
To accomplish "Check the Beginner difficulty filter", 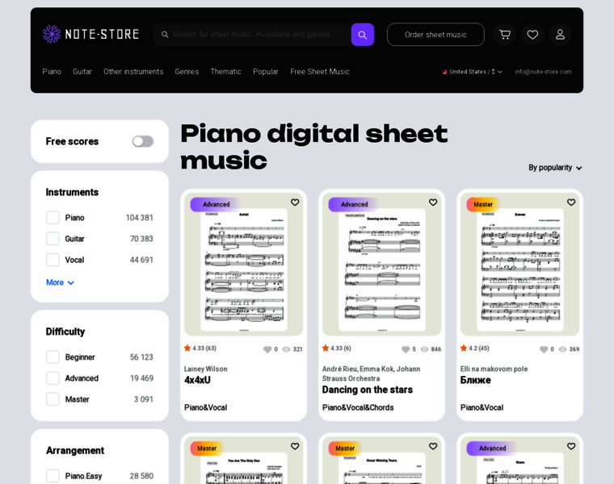I will click(53, 357).
